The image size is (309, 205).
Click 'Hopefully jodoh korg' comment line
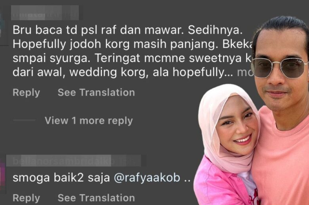tap(71, 44)
